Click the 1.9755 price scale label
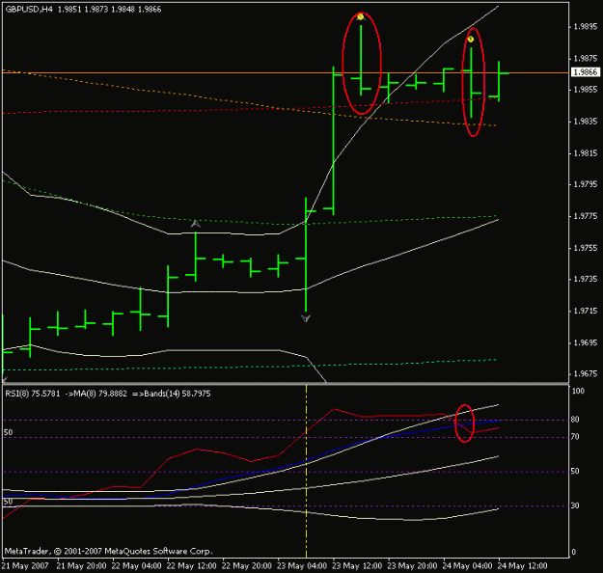The height and width of the screenshot is (573, 603). tap(586, 248)
